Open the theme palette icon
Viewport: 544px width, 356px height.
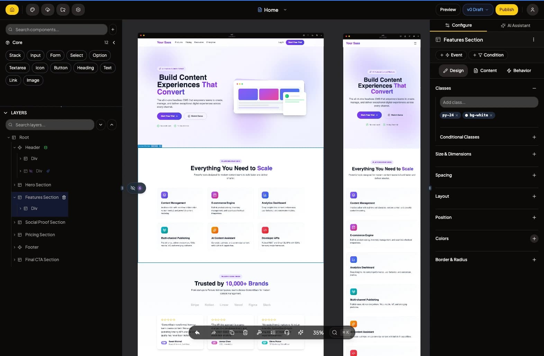pyautogui.click(x=33, y=10)
